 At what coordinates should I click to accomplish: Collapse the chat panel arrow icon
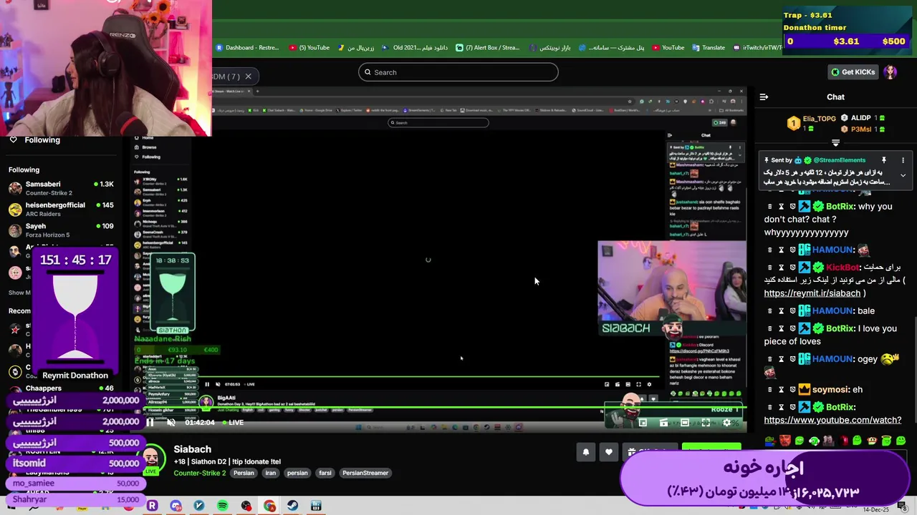[764, 97]
